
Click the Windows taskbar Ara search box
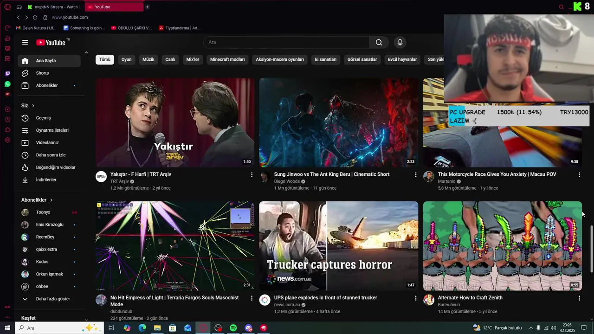59,328
